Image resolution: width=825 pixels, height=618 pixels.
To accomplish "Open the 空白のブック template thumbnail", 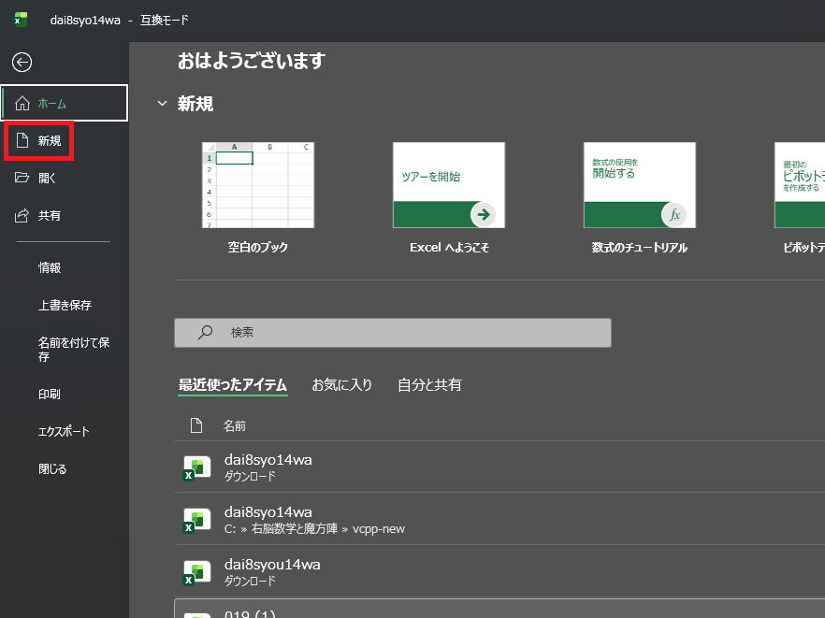I will point(258,185).
